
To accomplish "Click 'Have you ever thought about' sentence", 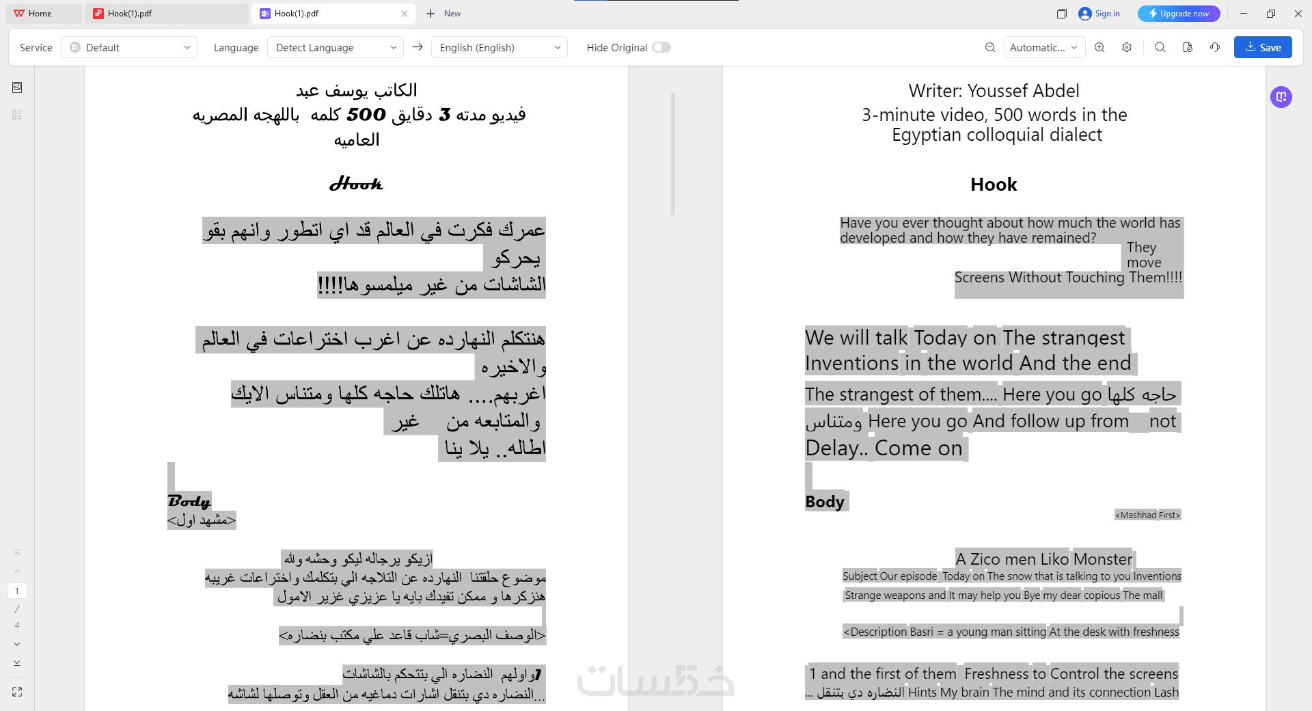I will pyautogui.click(x=1010, y=230).
